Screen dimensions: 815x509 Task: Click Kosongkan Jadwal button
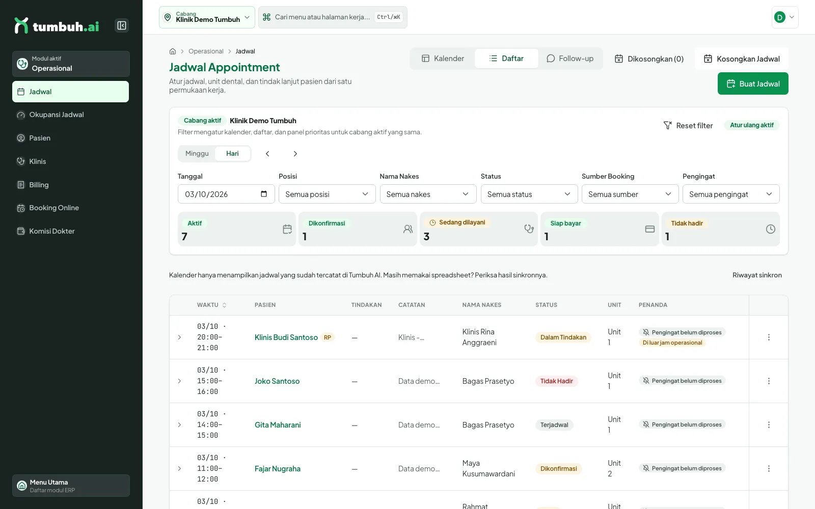click(742, 59)
